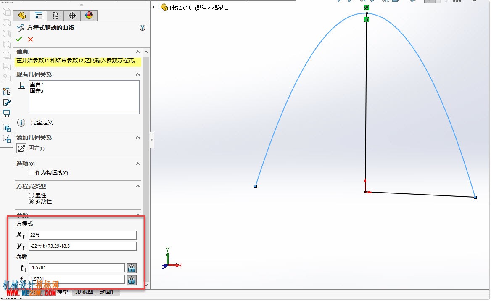The image size is (491, 301).
Task: Click the lower green relation marker
Action: 367,19
